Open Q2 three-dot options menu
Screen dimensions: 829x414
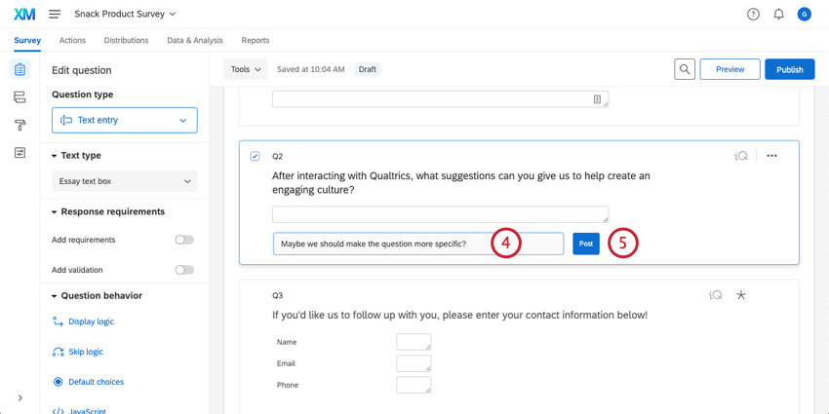[771, 156]
